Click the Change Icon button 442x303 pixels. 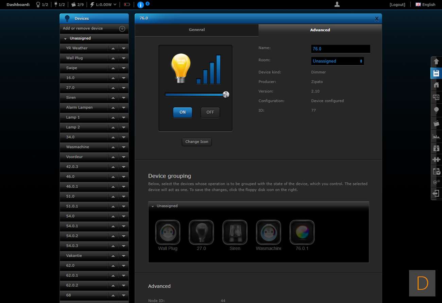click(x=197, y=142)
